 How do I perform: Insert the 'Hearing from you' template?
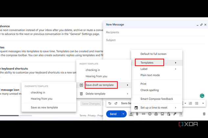click(x=104, y=76)
